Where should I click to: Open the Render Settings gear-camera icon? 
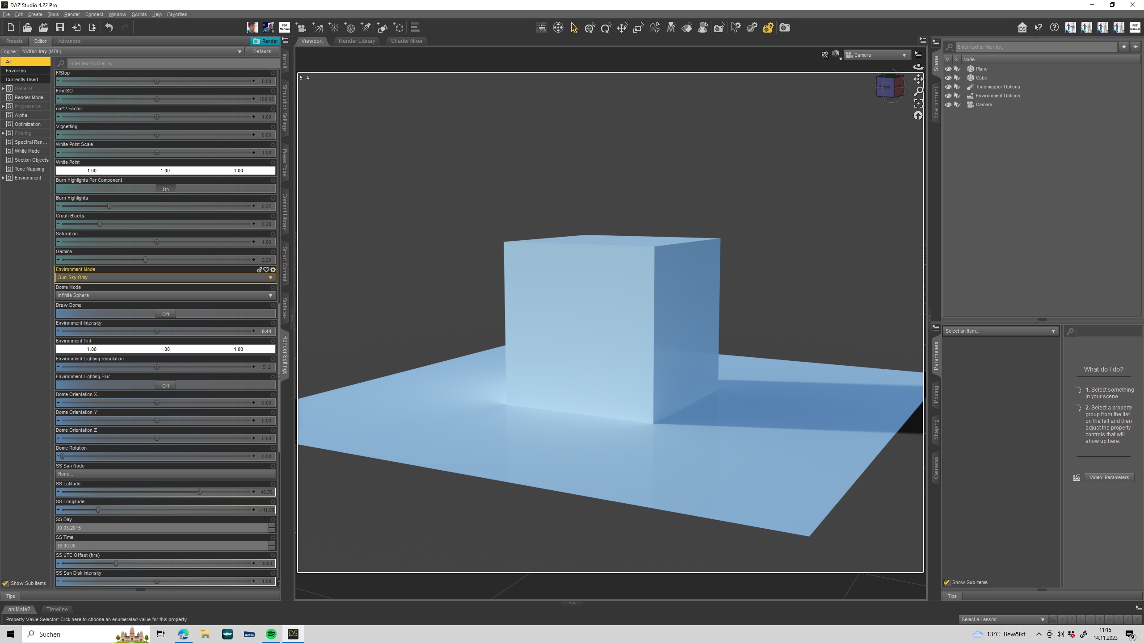click(x=768, y=28)
